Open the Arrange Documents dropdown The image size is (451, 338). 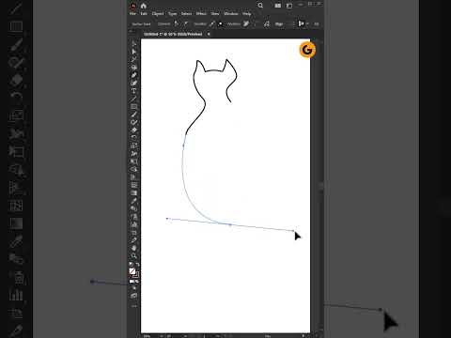(277, 6)
